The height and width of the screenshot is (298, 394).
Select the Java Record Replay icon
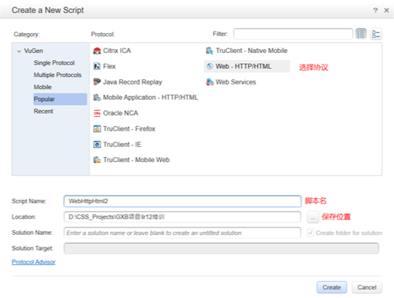click(97, 82)
